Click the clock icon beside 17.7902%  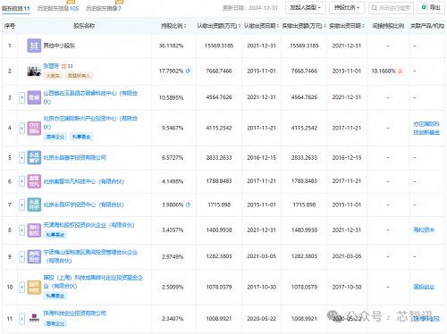[188, 71]
